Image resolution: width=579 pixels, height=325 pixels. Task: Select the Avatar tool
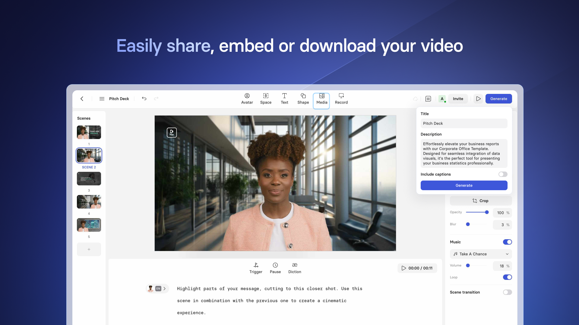247,98
